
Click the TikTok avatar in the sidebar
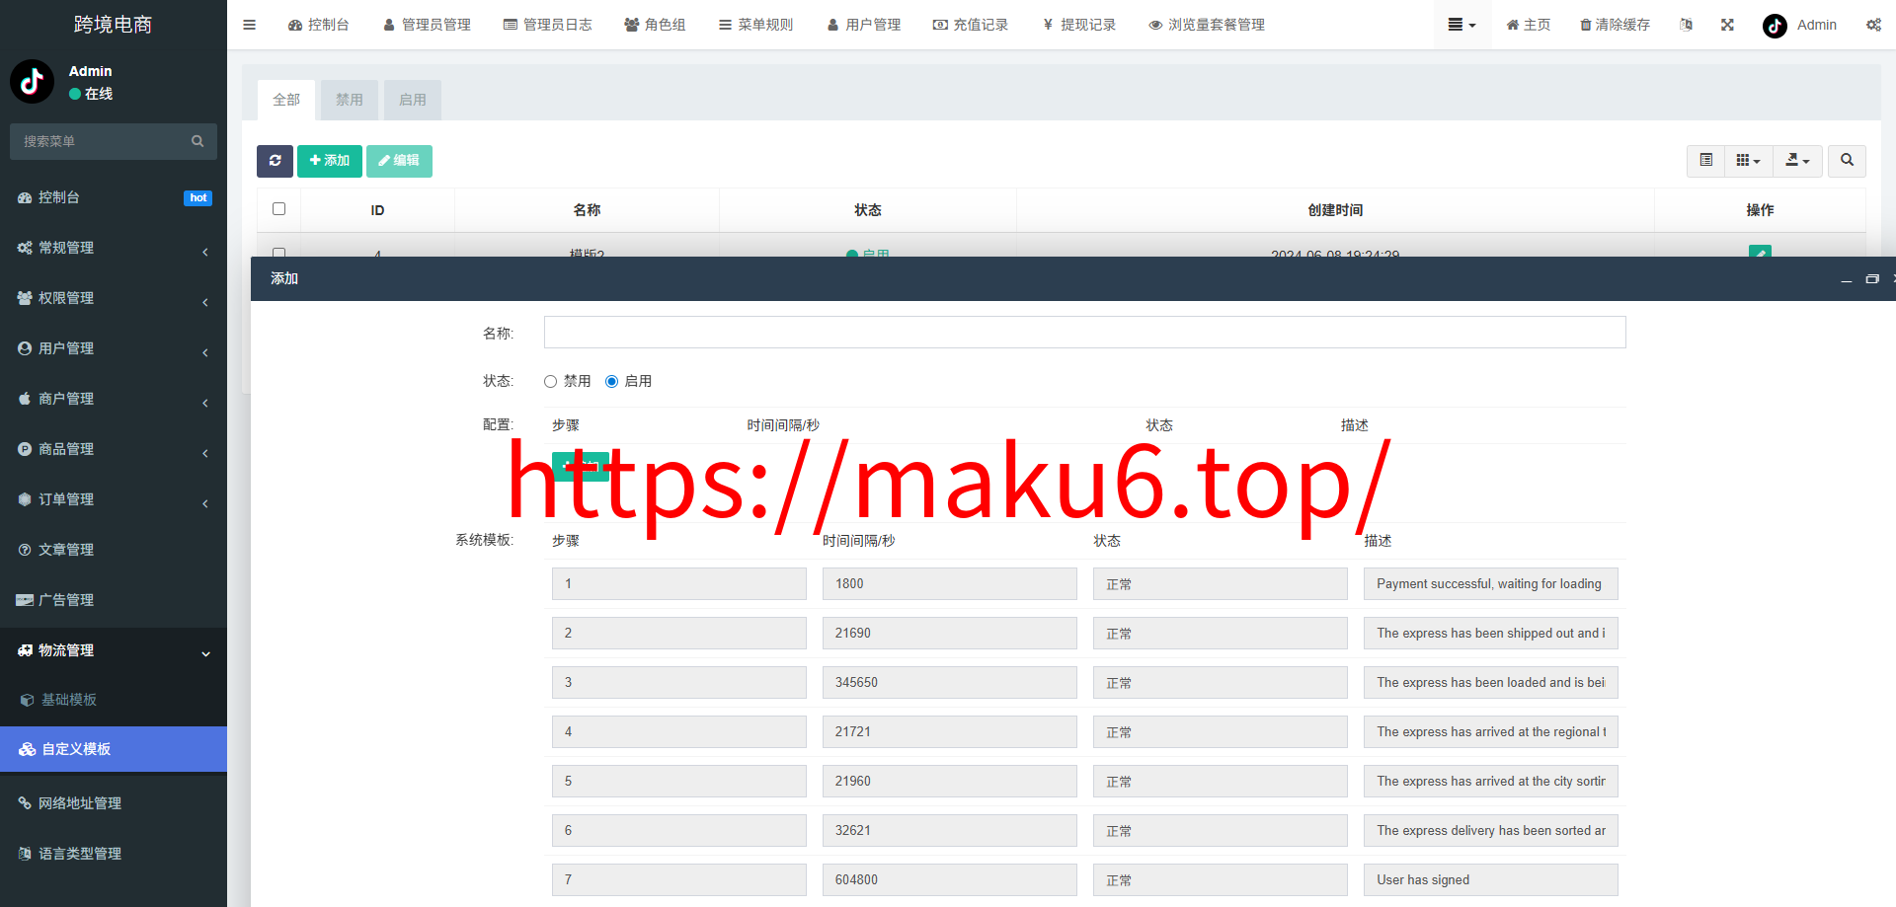[x=32, y=82]
